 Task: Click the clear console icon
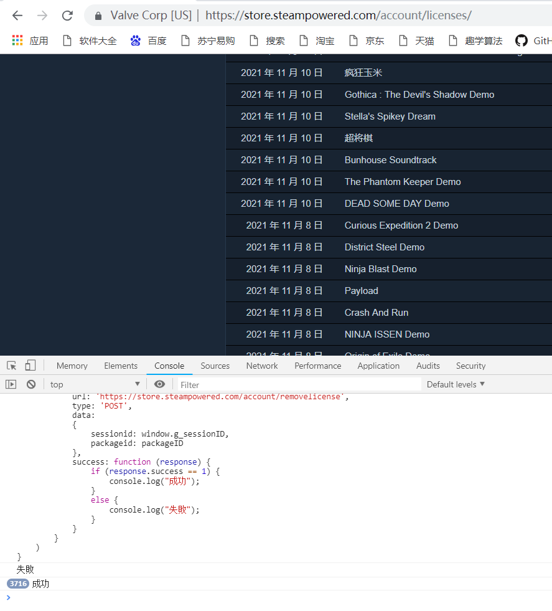pos(30,384)
